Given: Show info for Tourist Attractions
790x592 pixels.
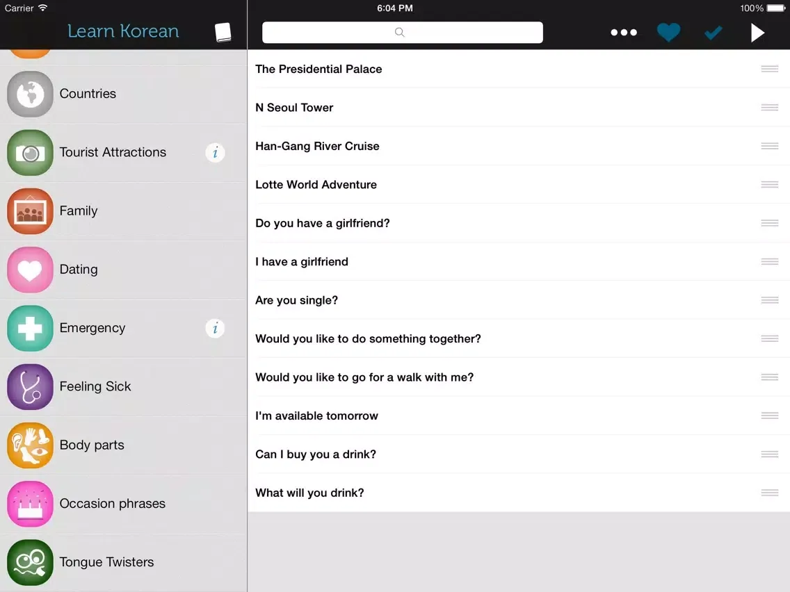Looking at the screenshot, I should 215,152.
